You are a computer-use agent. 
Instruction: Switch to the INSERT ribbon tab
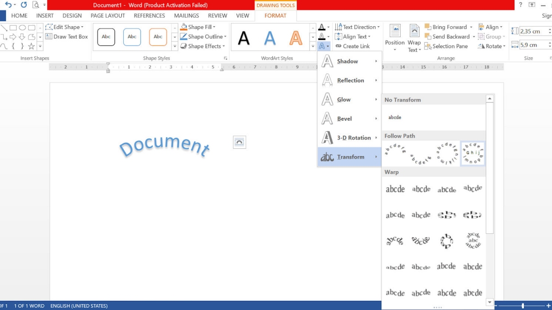pyautogui.click(x=45, y=16)
